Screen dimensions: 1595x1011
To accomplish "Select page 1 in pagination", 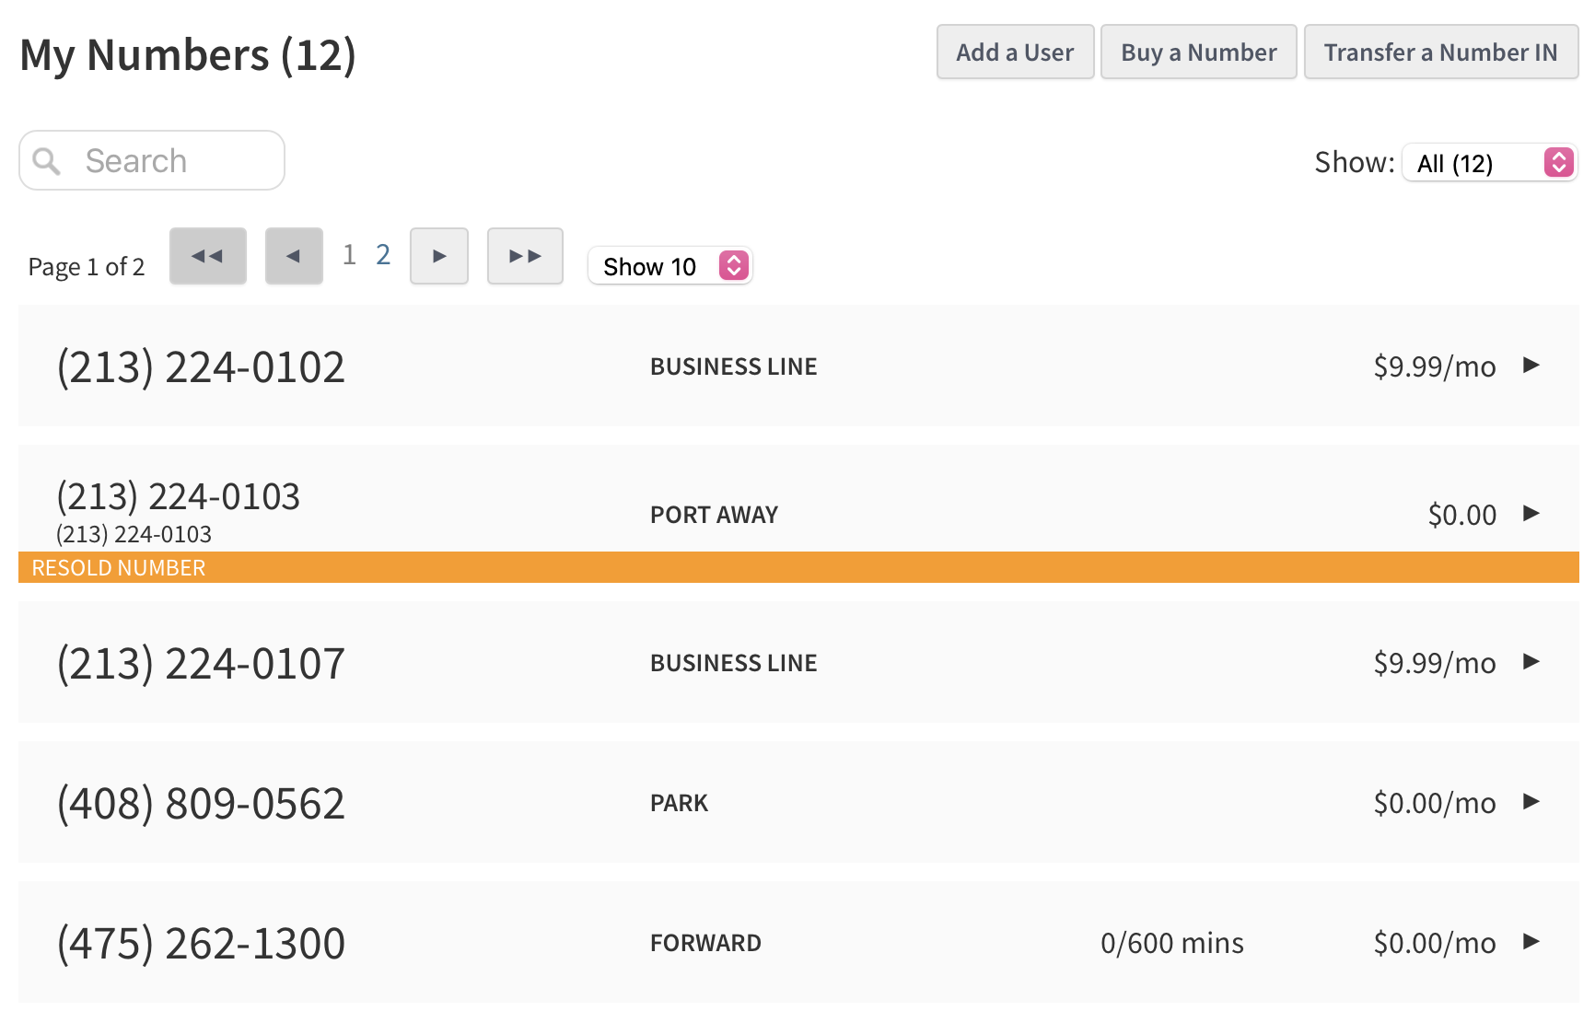I will [x=349, y=255].
